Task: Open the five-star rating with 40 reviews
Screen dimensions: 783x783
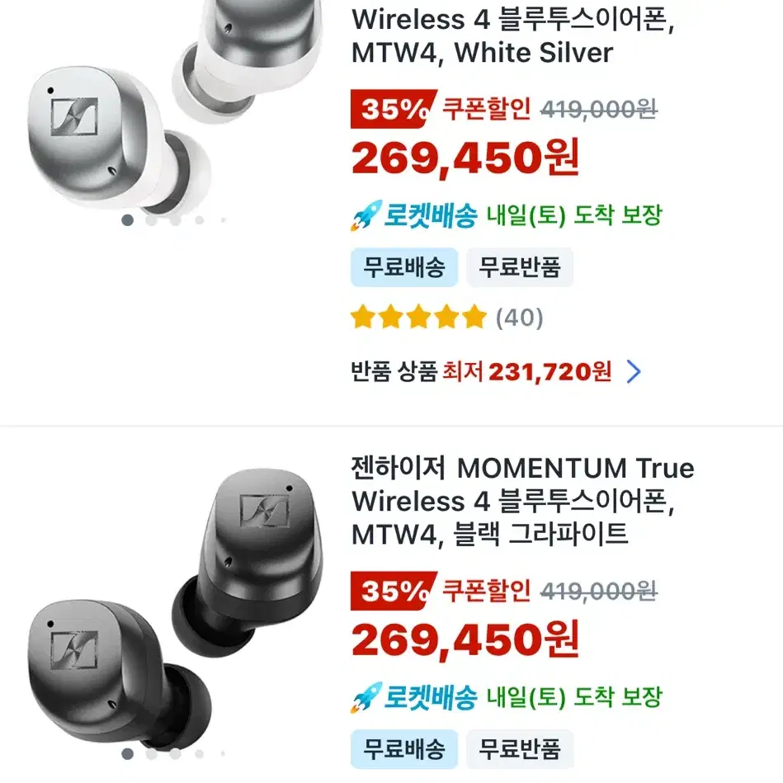Action: coord(446,317)
